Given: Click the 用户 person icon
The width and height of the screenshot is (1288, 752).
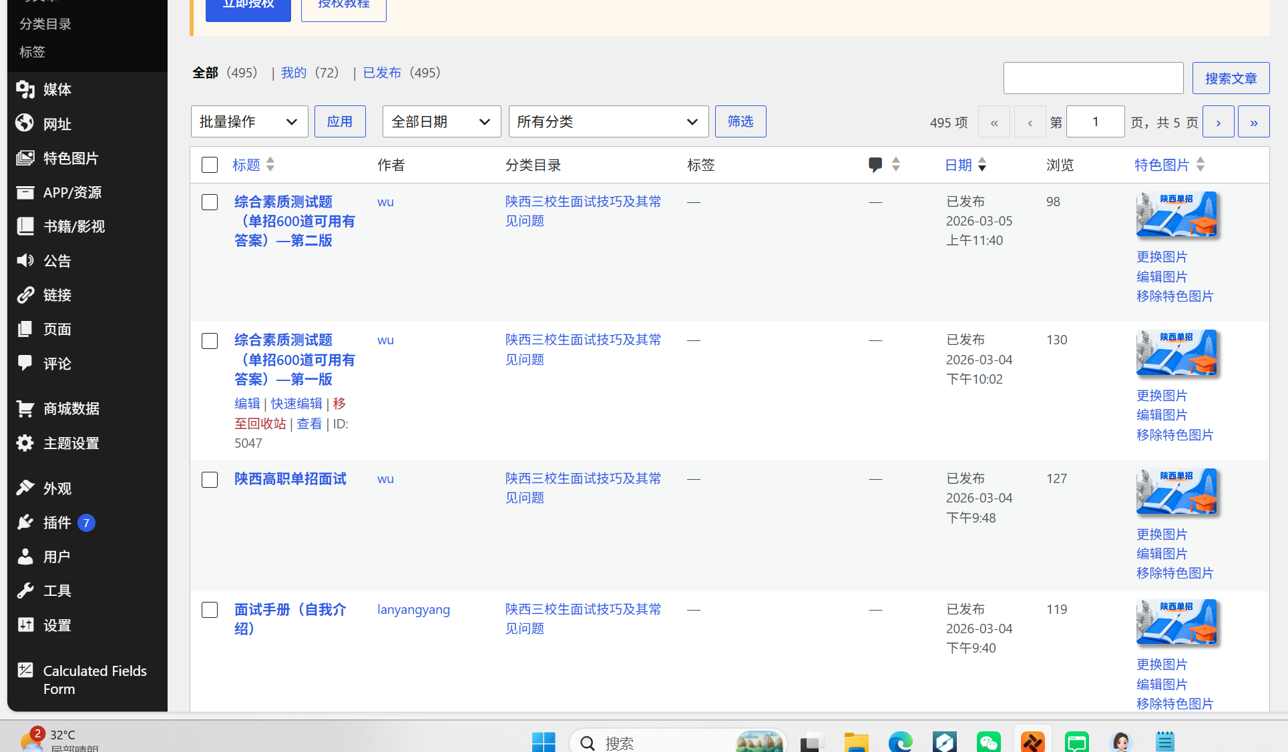Looking at the screenshot, I should (x=25, y=556).
